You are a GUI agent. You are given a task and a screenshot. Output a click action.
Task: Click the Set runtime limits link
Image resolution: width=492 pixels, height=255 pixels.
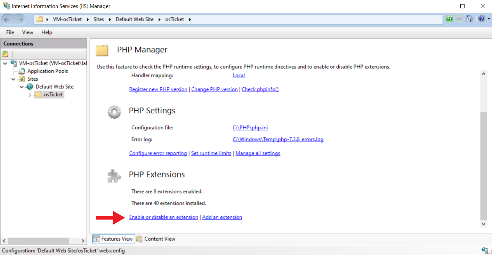tap(211, 153)
